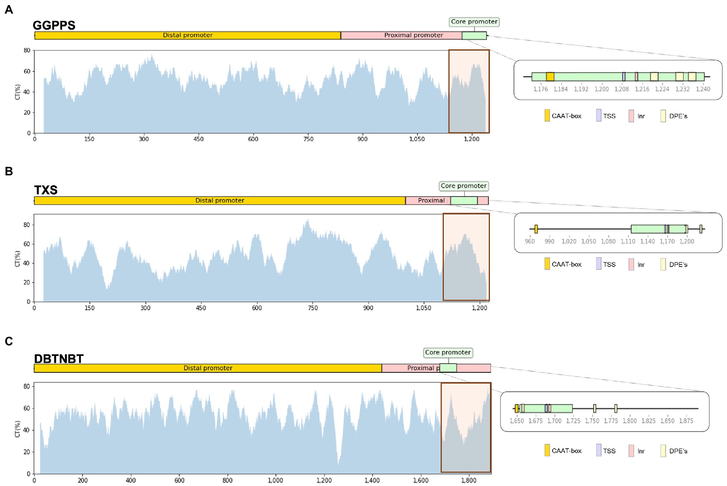Select the green core promoter segment of DBTNBT

point(448,368)
